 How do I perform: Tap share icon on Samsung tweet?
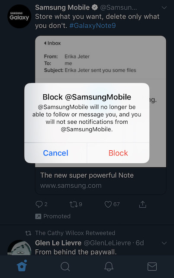[x=142, y=204]
